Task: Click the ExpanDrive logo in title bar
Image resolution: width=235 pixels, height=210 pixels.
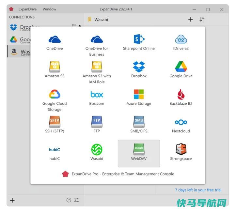Action: (x=11, y=9)
